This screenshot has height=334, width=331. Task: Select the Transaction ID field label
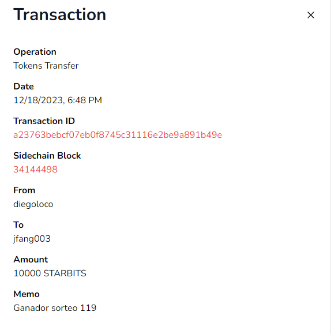tap(44, 121)
